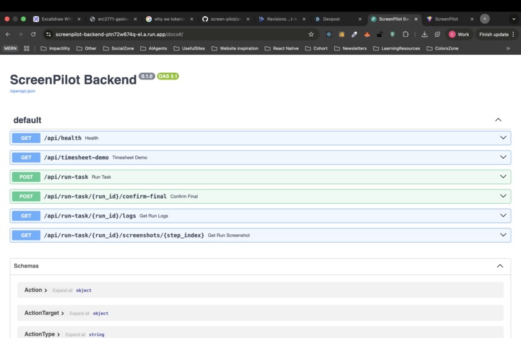Open Newsletters bookmarks folder
This screenshot has height=338, width=521.
[x=350, y=48]
